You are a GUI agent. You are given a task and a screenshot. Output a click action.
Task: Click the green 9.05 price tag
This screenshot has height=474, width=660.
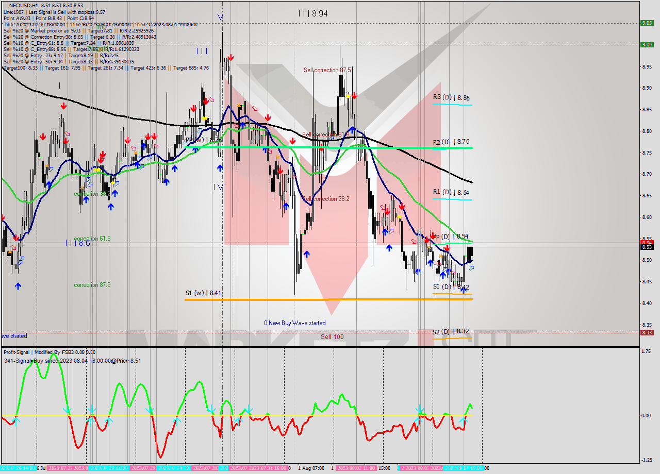[647, 23]
